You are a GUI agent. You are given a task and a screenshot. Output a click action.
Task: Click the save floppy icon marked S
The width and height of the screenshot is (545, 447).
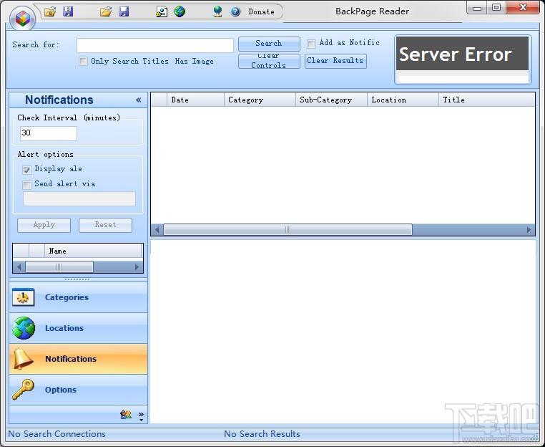click(68, 11)
